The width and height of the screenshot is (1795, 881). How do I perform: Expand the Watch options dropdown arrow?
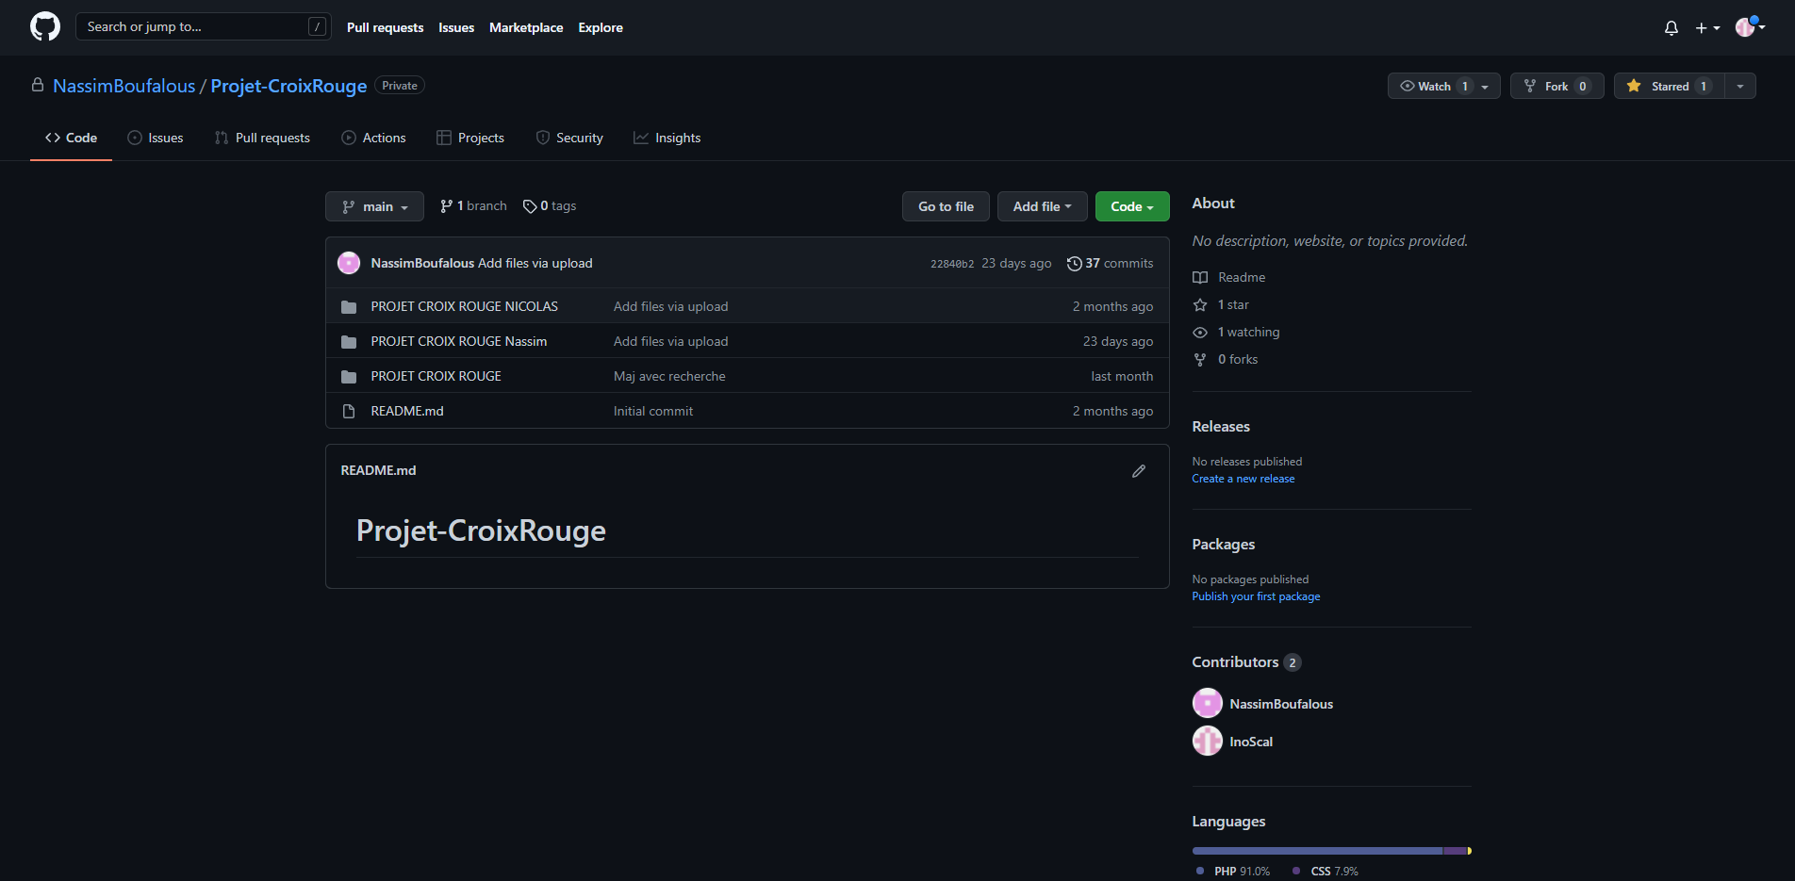click(x=1486, y=86)
